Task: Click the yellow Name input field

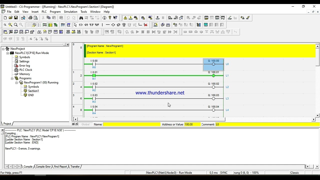Action: click(132, 124)
